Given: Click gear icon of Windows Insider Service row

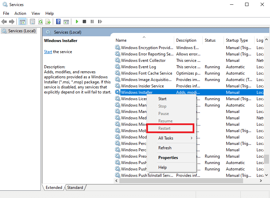Looking at the screenshot, I should [118, 86].
